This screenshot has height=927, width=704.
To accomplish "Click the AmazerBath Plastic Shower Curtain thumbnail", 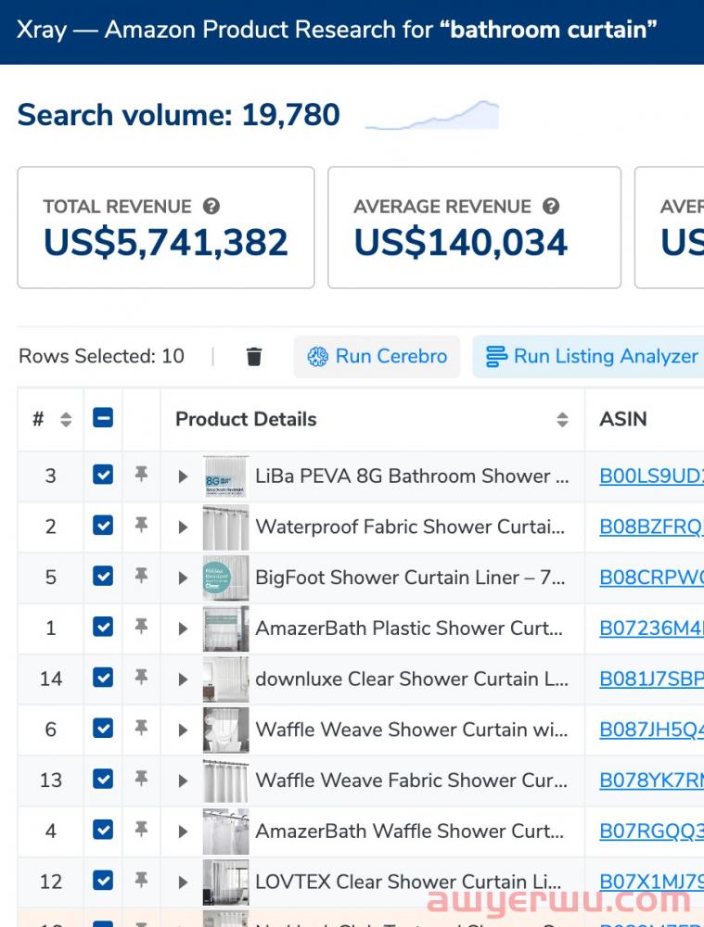I will coord(225,629).
